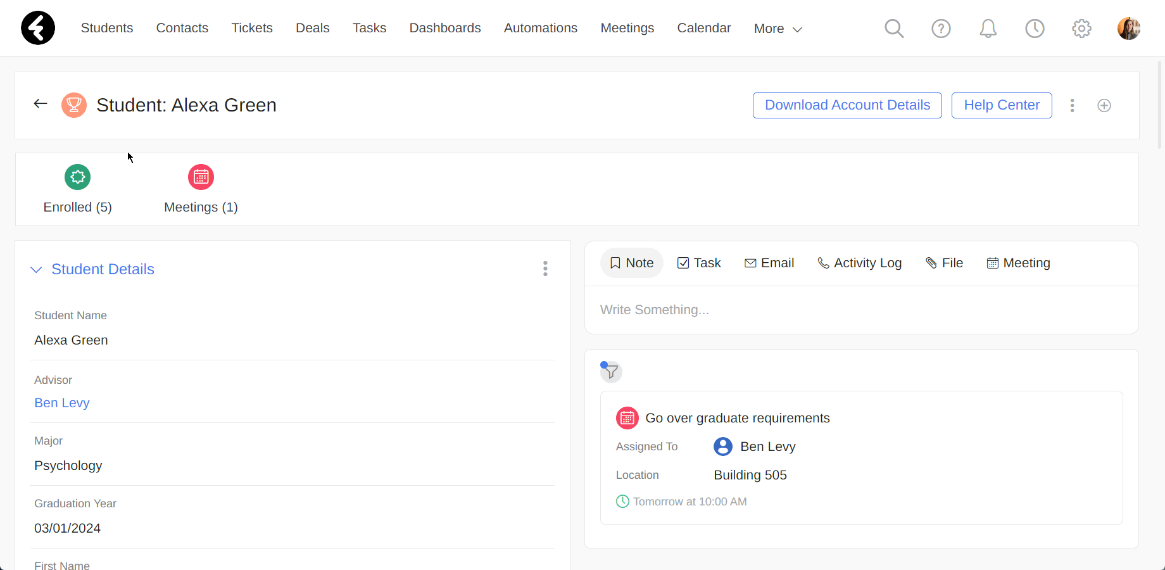Open Calendar in the top navigation
The width and height of the screenshot is (1165, 570).
click(704, 28)
